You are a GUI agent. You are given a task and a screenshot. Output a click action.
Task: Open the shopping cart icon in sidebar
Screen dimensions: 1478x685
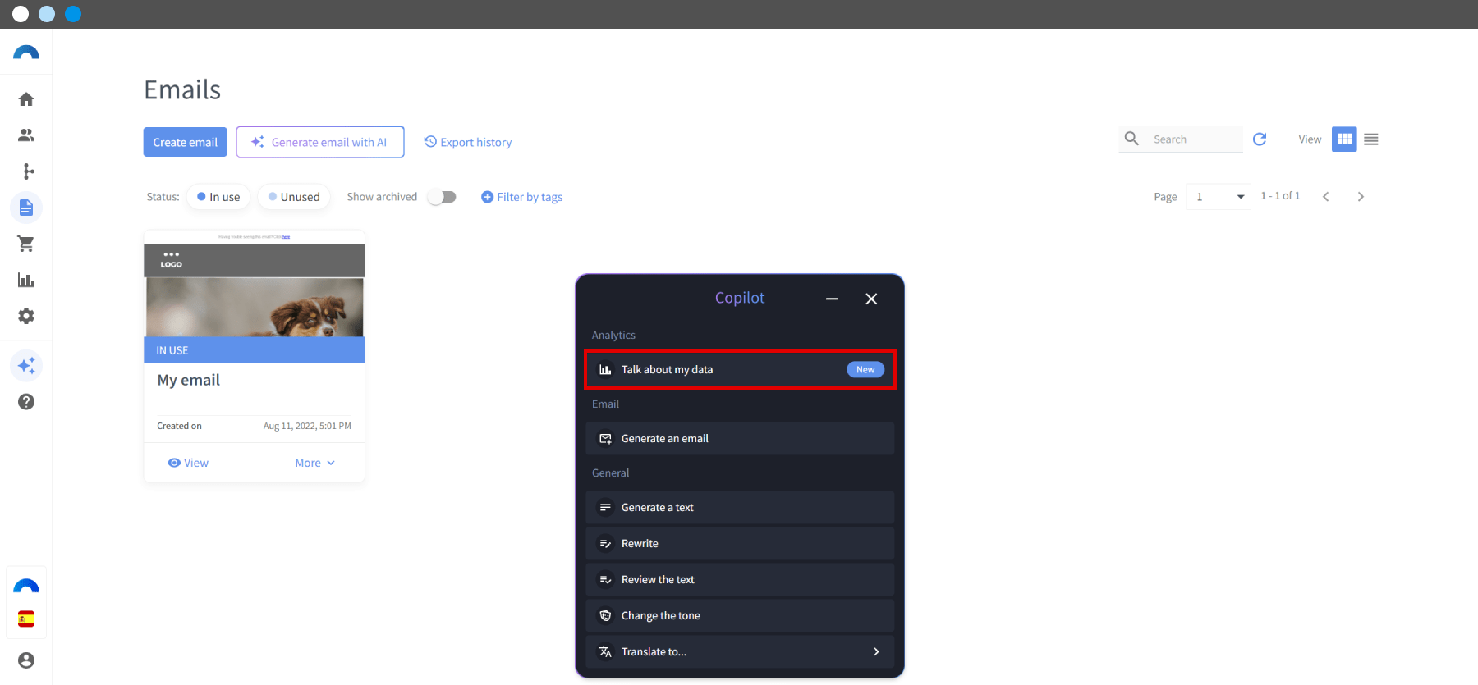point(26,244)
